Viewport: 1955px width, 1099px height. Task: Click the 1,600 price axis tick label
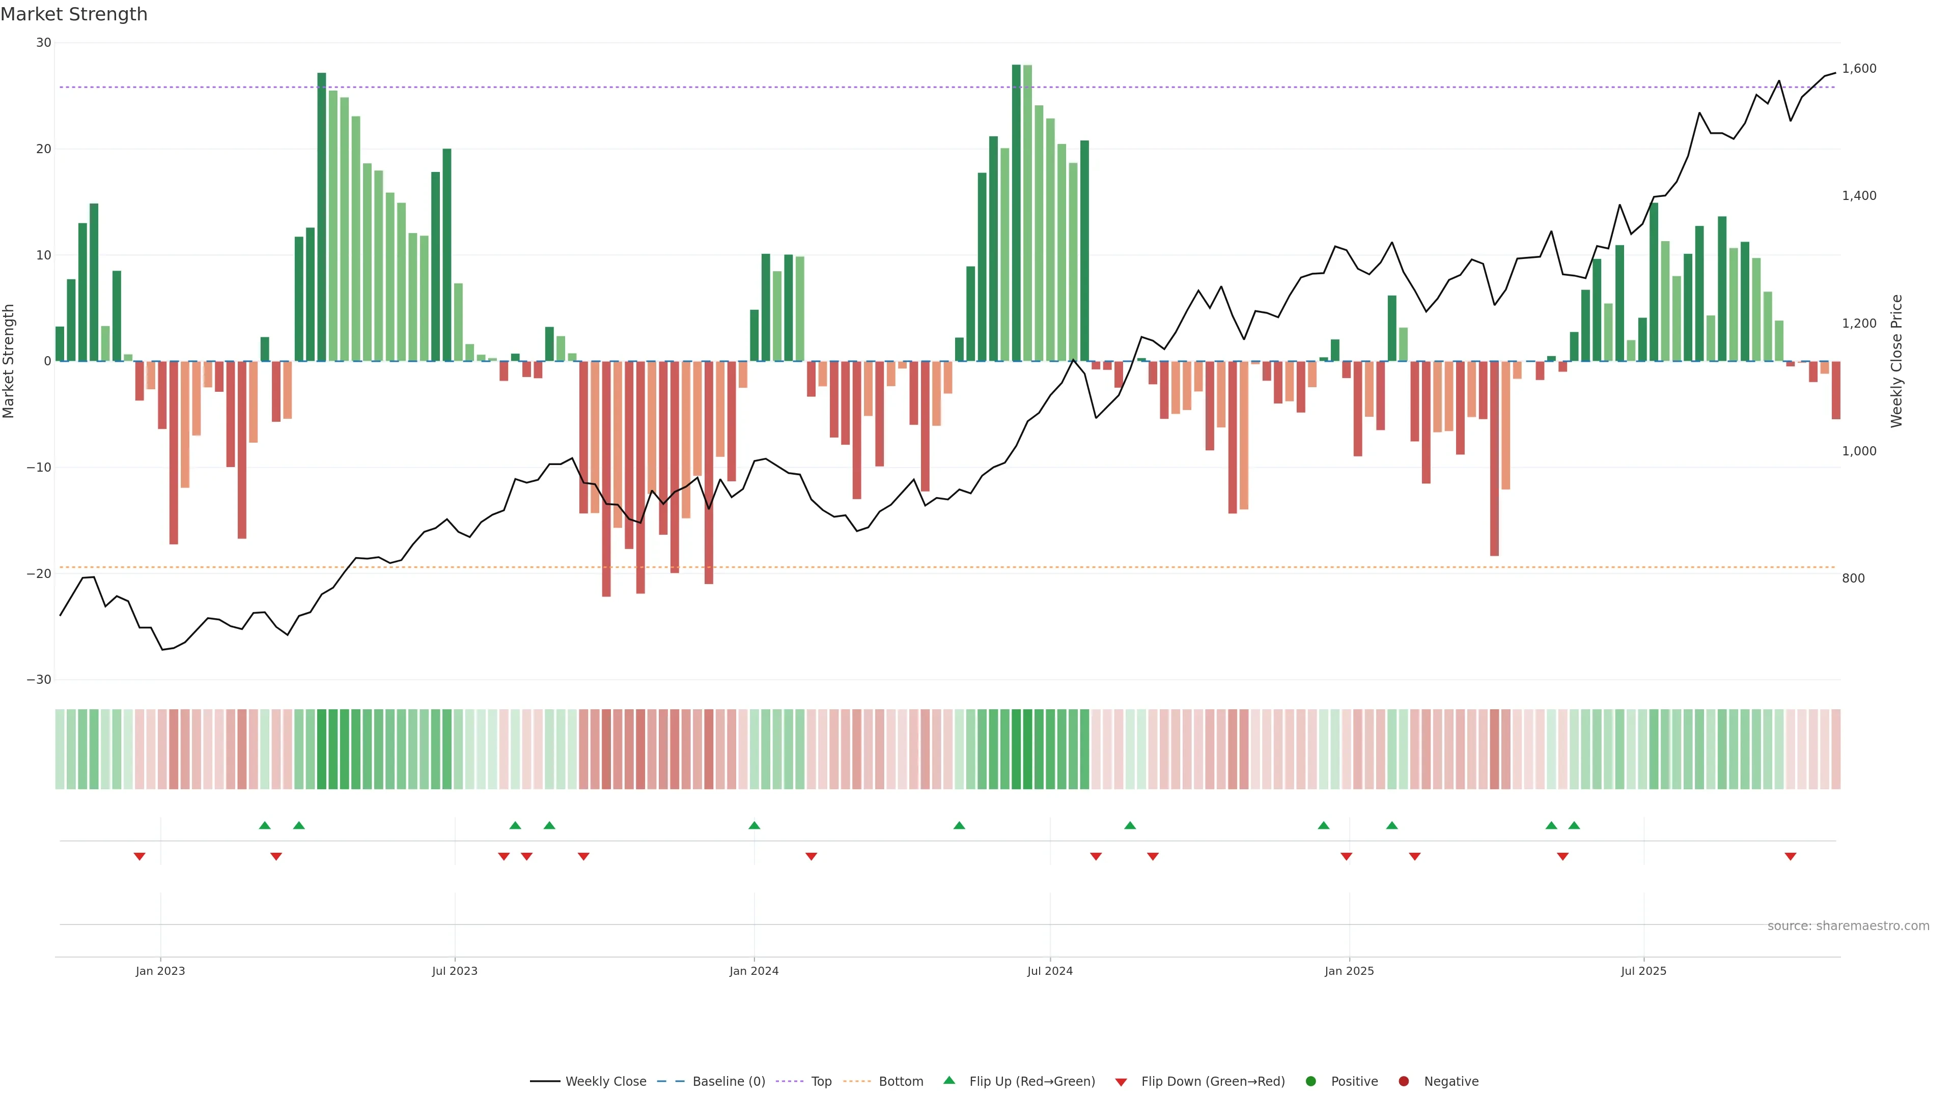point(1859,68)
